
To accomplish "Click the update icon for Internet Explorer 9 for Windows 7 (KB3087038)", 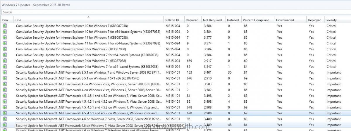I will click(5, 61).
